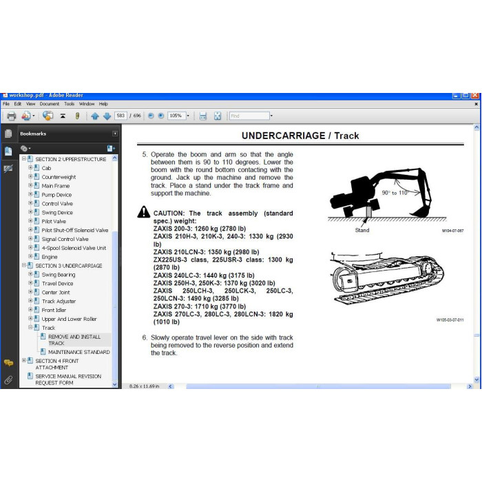The width and height of the screenshot is (482, 482).
Task: Click the fit page view icon
Action: [x=218, y=116]
